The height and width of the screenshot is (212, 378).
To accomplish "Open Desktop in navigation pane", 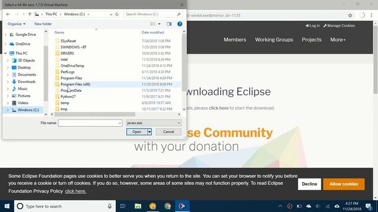I will click(x=24, y=68).
